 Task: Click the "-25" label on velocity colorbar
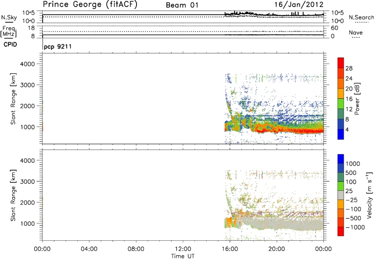pos(352,200)
